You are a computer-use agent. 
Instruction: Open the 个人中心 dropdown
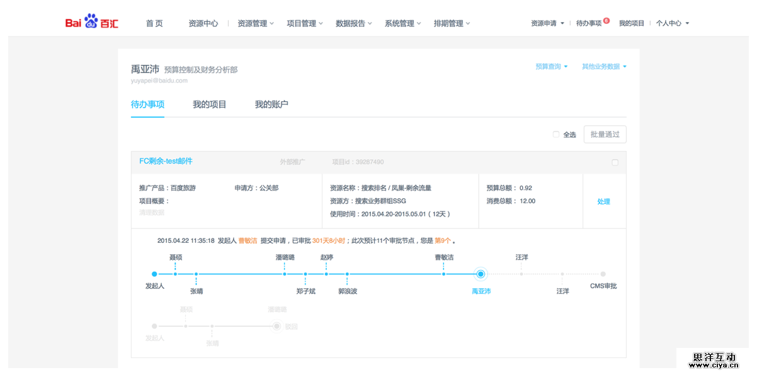(x=672, y=23)
